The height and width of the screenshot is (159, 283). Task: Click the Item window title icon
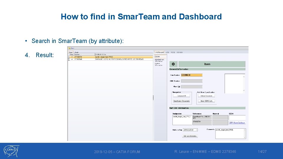pos(69,48)
